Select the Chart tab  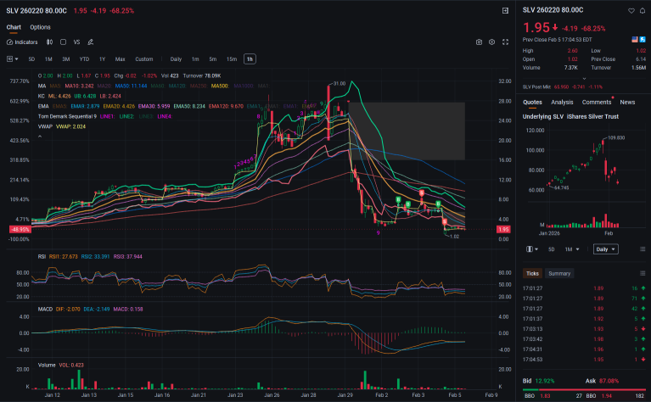tap(14, 27)
